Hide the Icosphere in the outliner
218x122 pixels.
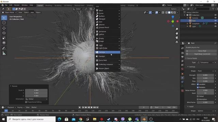click(215, 23)
